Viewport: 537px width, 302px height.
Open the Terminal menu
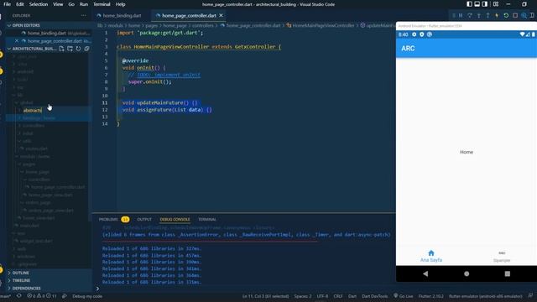coord(102,4)
